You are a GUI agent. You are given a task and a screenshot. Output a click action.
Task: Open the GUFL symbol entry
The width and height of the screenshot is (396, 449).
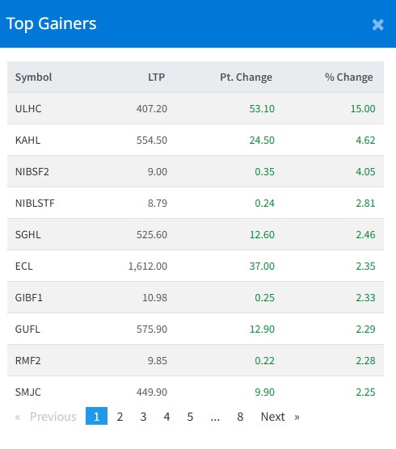click(27, 329)
